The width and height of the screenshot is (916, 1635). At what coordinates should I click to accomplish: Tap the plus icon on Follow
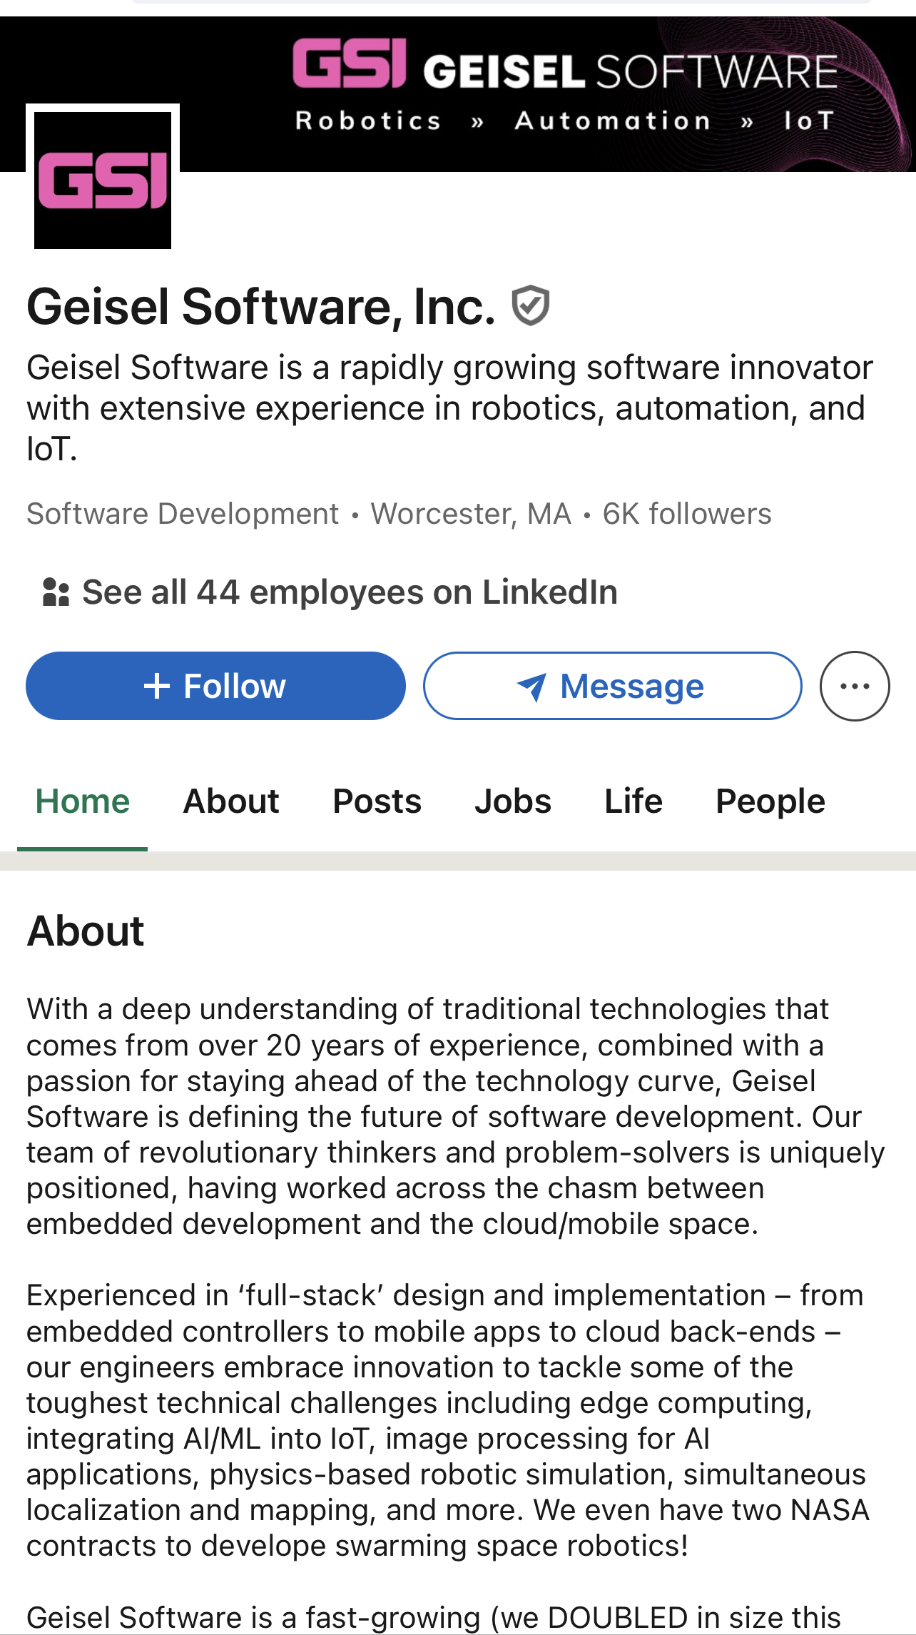pyautogui.click(x=157, y=687)
